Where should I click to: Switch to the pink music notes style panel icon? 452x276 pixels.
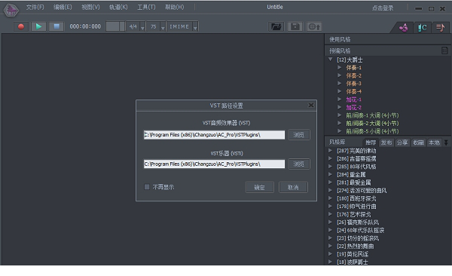point(403,28)
